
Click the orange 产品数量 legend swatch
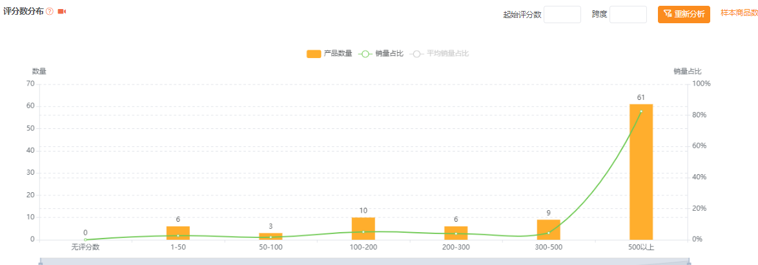(x=314, y=54)
